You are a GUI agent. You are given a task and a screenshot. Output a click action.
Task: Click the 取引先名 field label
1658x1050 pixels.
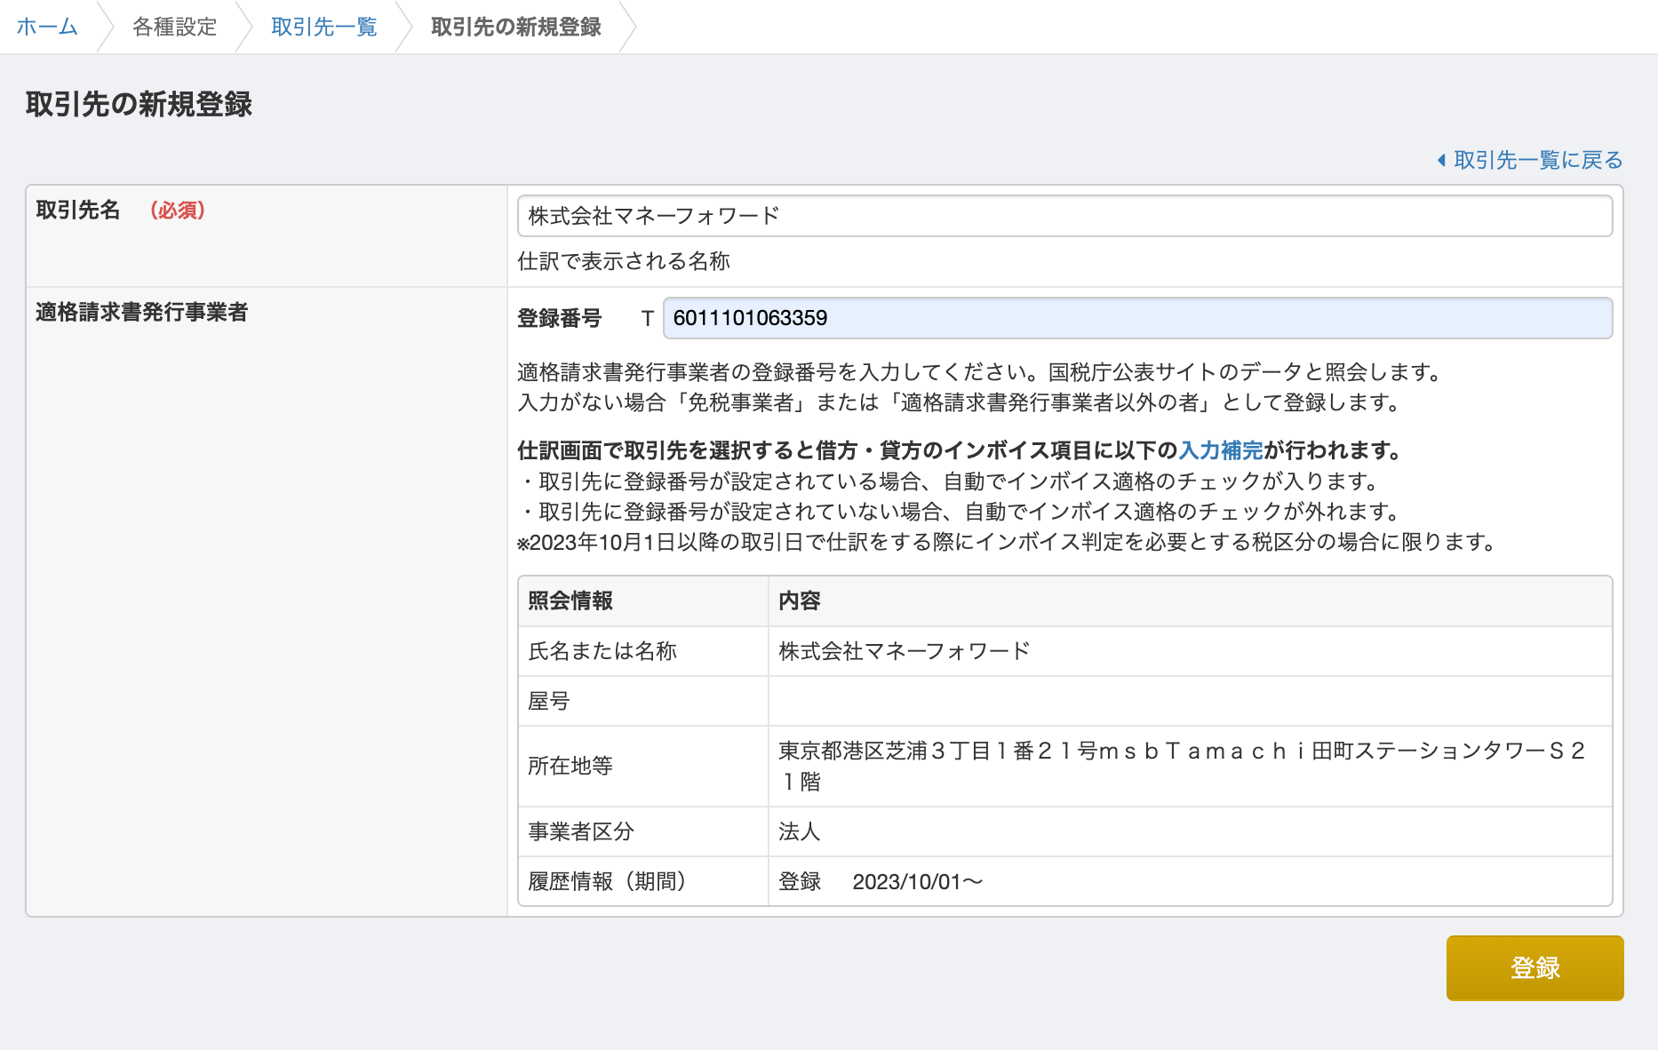click(x=78, y=210)
